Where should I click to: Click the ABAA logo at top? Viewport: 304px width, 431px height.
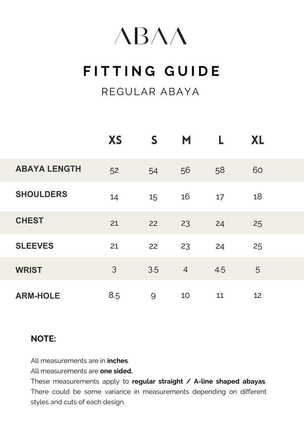pos(151,36)
